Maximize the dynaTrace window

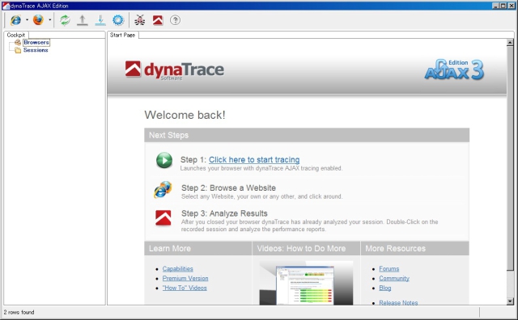point(503,6)
